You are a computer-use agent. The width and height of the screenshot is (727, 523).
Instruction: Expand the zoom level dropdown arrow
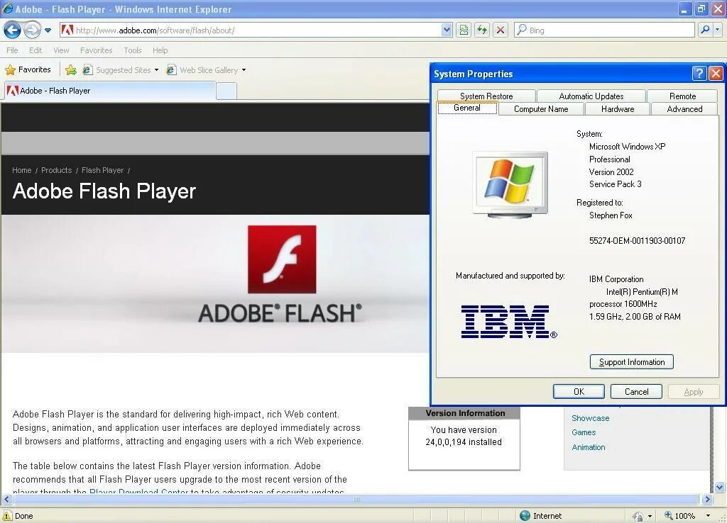click(708, 516)
